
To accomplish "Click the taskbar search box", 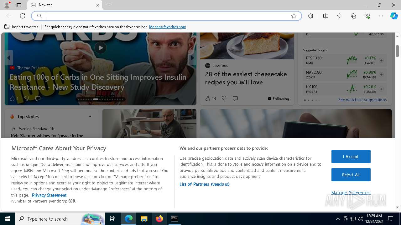I will (x=61, y=219).
